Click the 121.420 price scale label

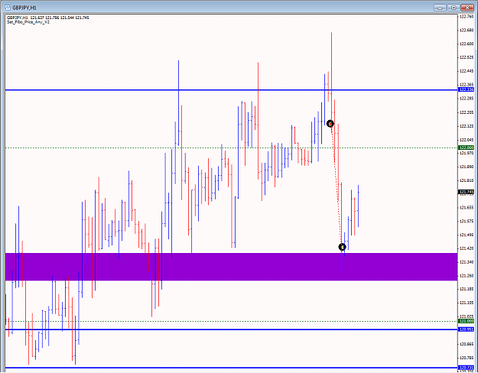[467, 248]
